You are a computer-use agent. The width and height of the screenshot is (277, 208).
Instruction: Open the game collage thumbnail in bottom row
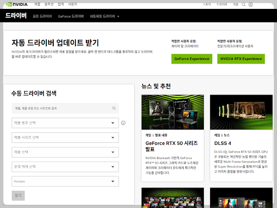(x=173, y=197)
